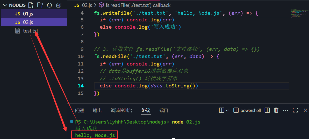Collapse the NODEJS folder section
This screenshot has height=139, width=309.
[x=15, y=5]
